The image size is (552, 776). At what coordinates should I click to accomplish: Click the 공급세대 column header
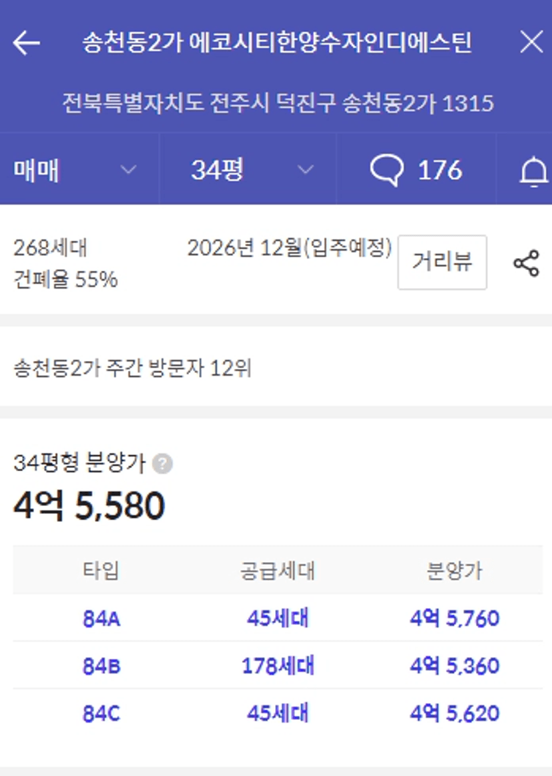point(278,571)
